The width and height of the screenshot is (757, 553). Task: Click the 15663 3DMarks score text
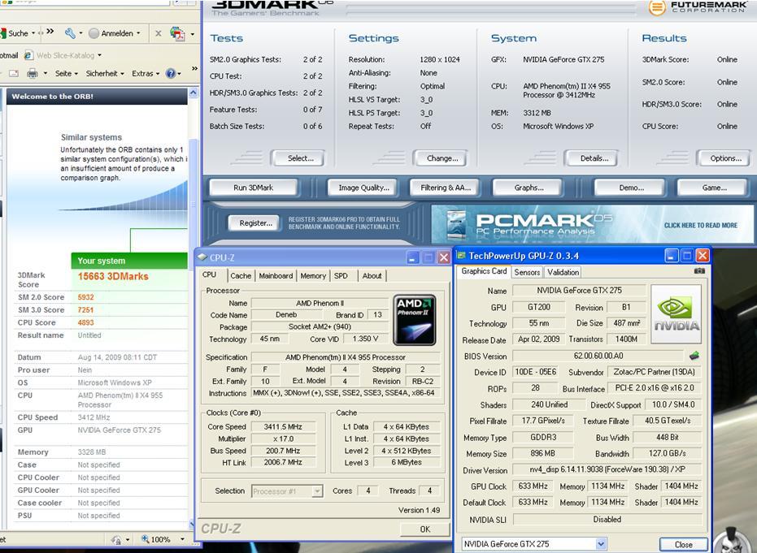[113, 276]
